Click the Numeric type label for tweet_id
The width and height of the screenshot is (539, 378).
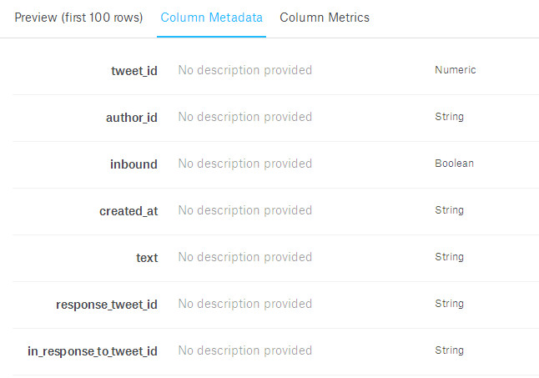tap(455, 70)
